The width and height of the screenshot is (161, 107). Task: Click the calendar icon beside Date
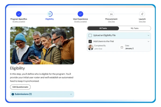[x=122, y=47]
